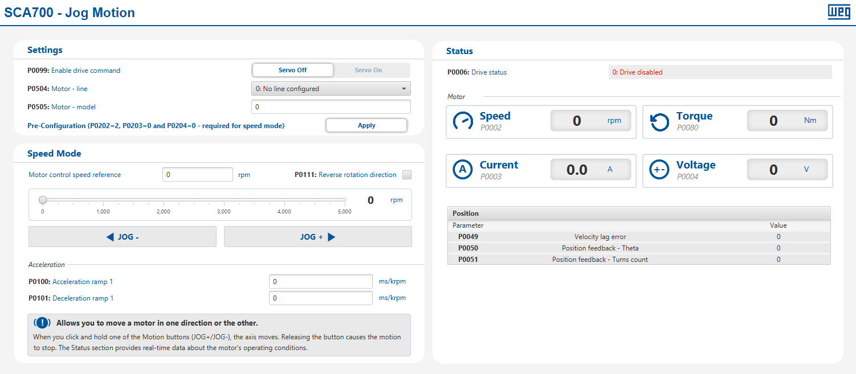Screen dimensions: 856x374
Task: Click the 1,000 slider scale label
Action: click(x=103, y=212)
